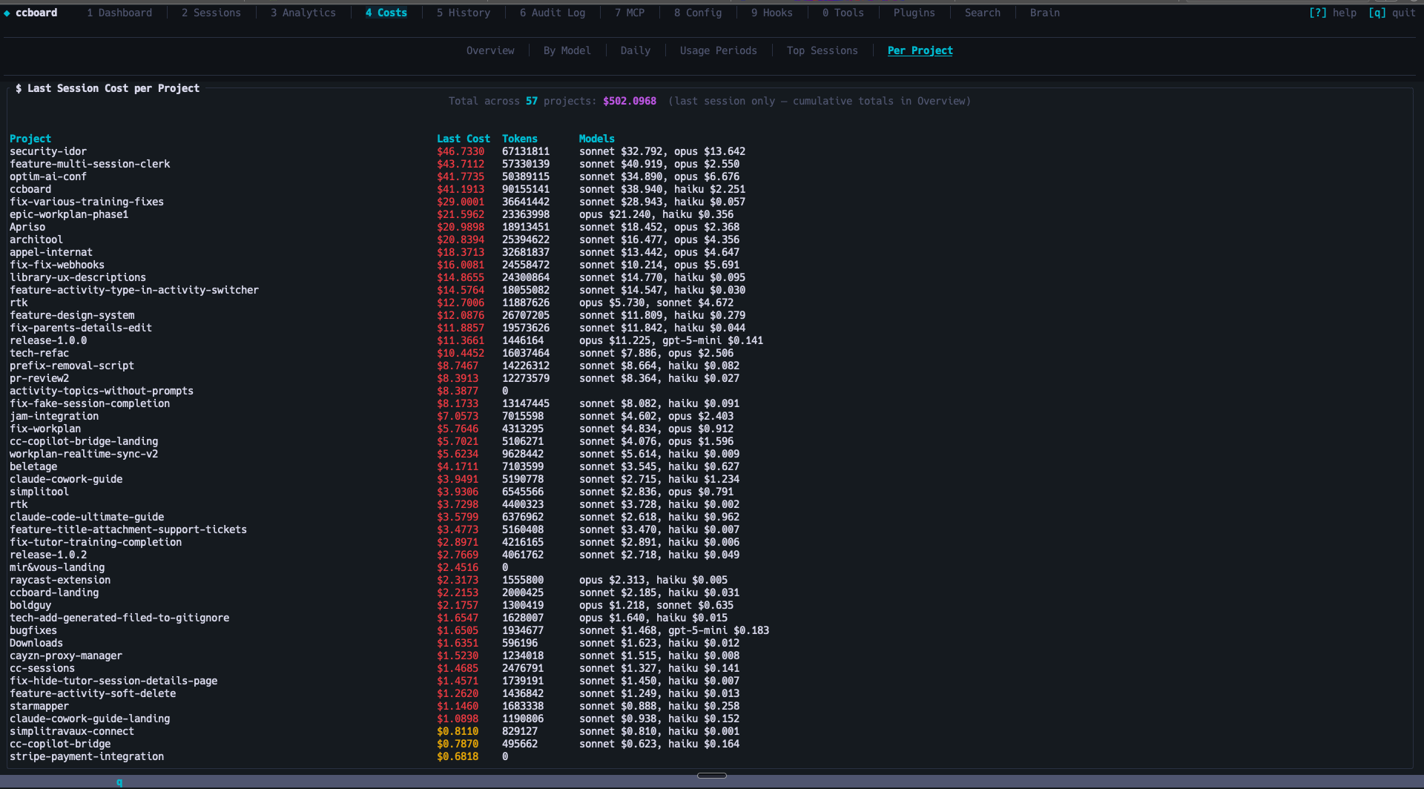Screen dimensions: 1424x789
Task: Open the Config tab
Action: click(x=698, y=13)
